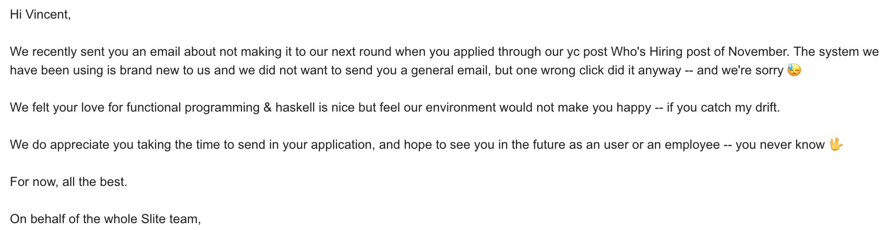
Task: Click the phrase "next round"
Action: [362, 52]
